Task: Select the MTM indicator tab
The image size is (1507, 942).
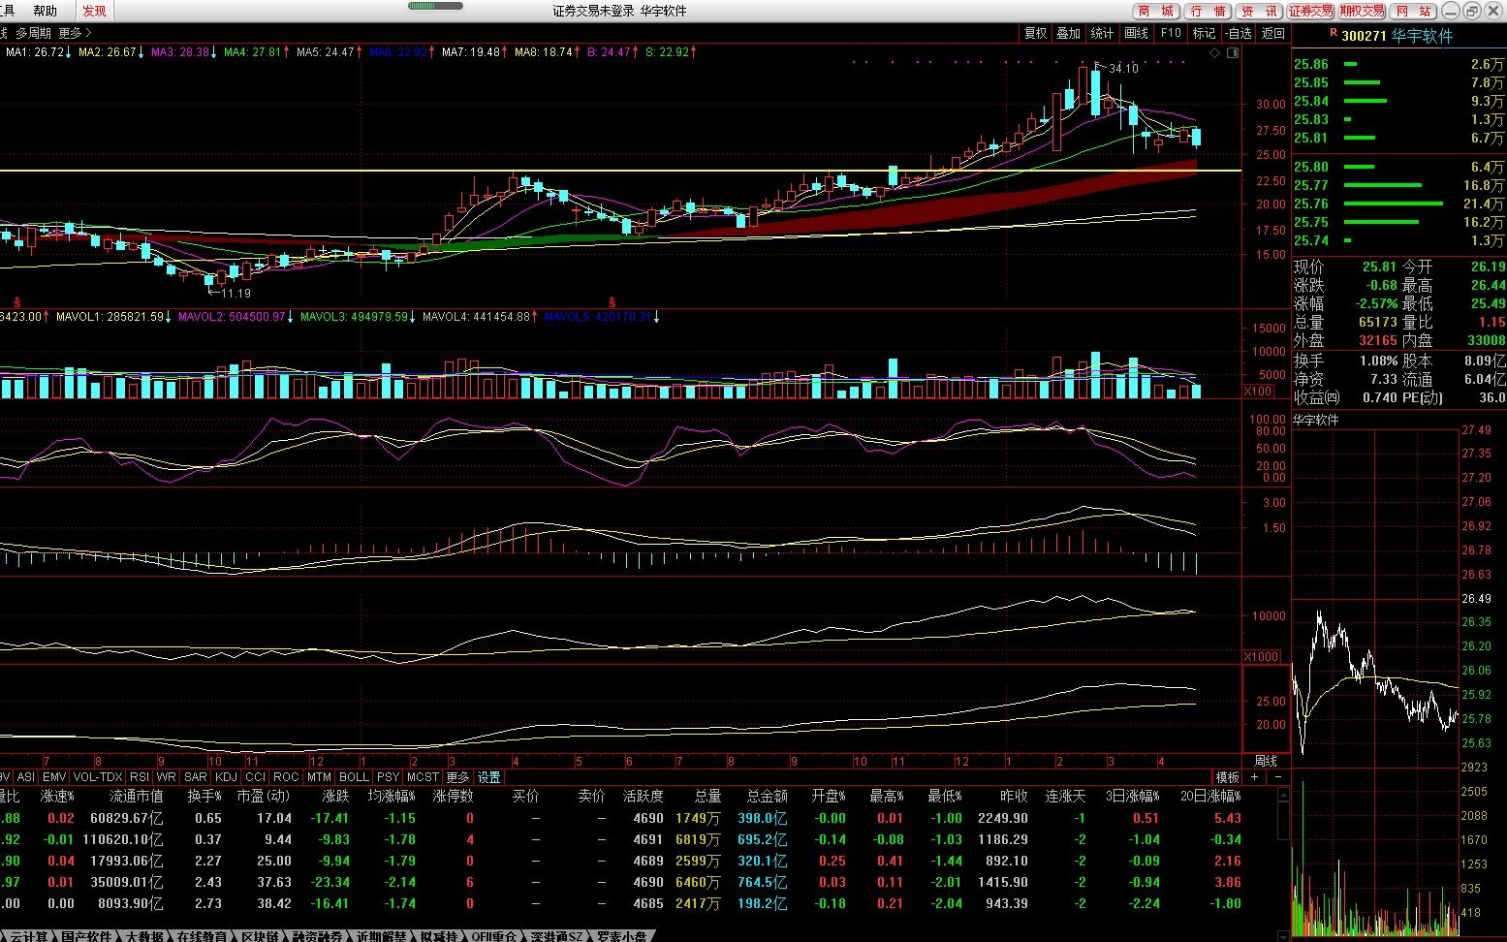Action: (319, 777)
